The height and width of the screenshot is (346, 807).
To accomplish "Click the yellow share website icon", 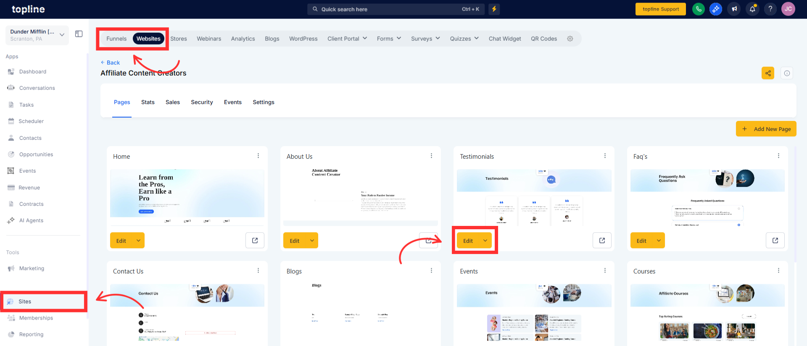I will [x=768, y=73].
